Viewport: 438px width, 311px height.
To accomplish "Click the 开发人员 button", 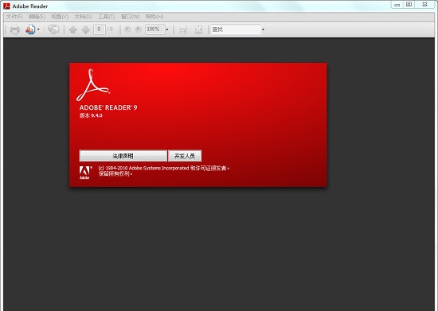I will click(185, 156).
